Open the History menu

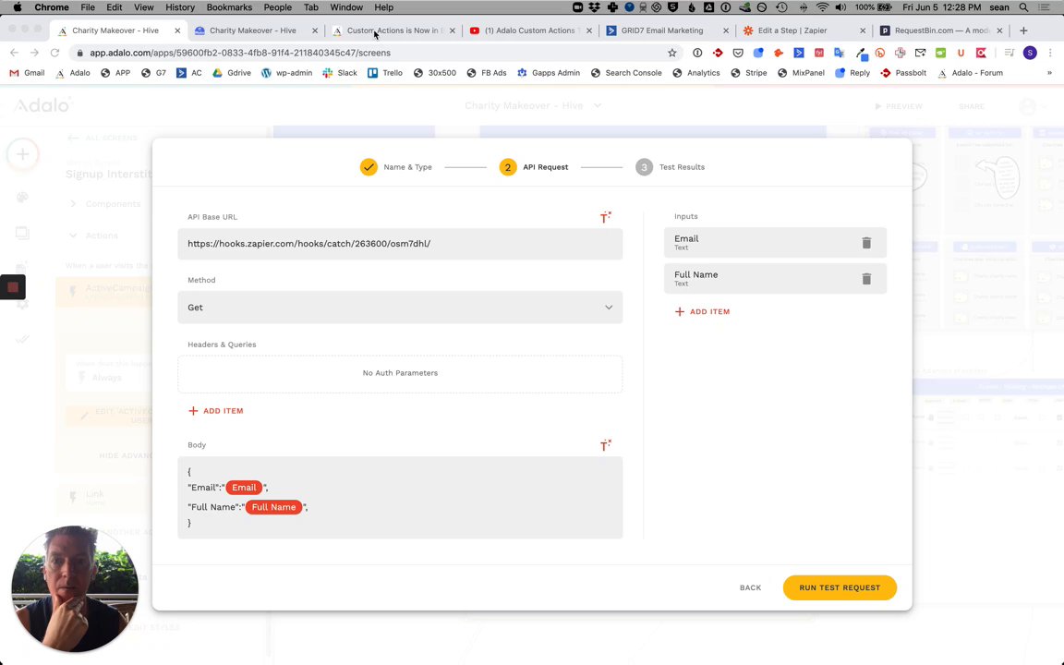[x=180, y=7]
